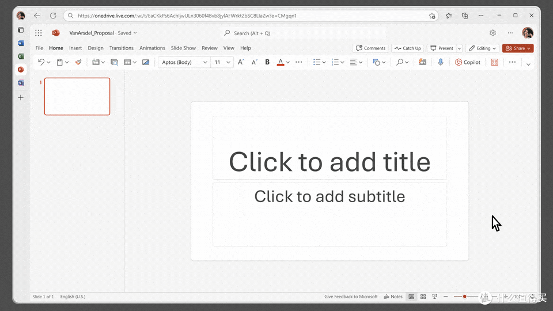Toggle the Notes pane
The height and width of the screenshot is (311, 553).
point(393,297)
